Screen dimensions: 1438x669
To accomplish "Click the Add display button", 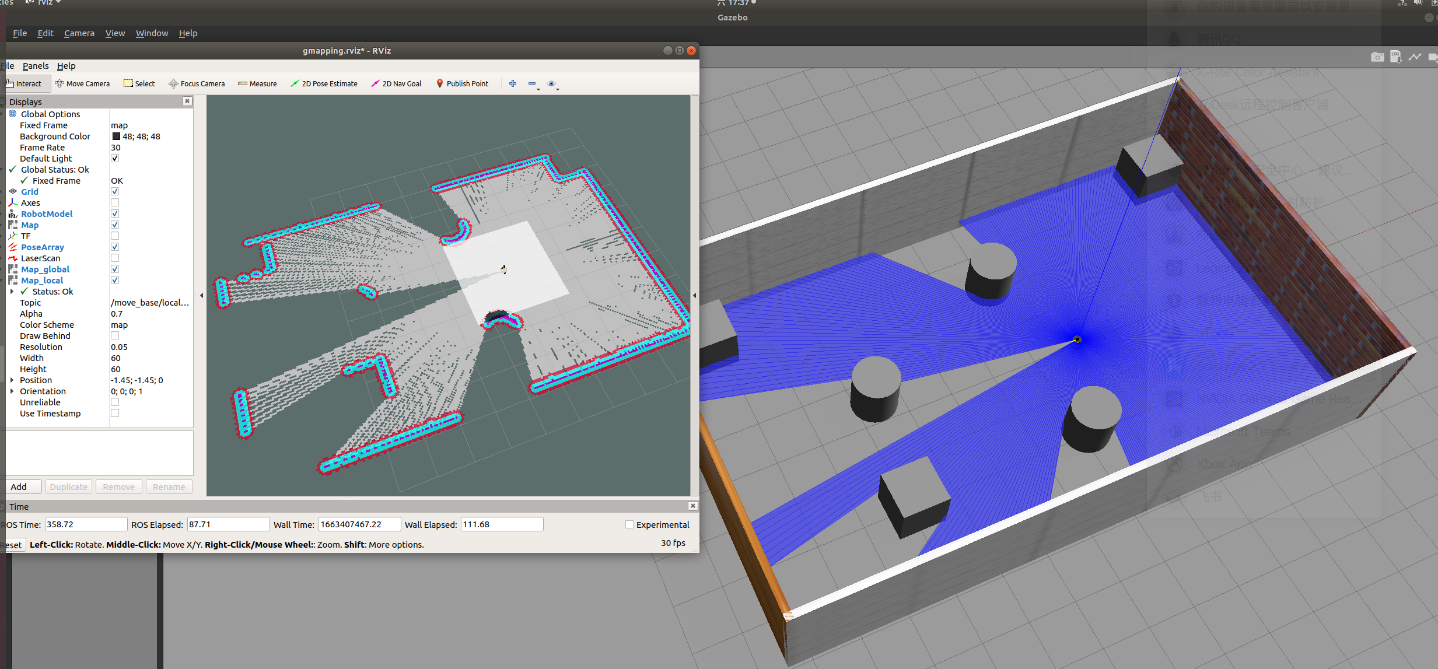I will 23,486.
